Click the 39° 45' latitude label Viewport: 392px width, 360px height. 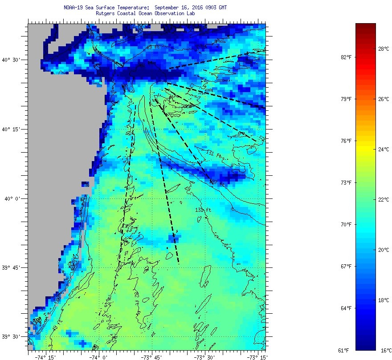[11, 268]
